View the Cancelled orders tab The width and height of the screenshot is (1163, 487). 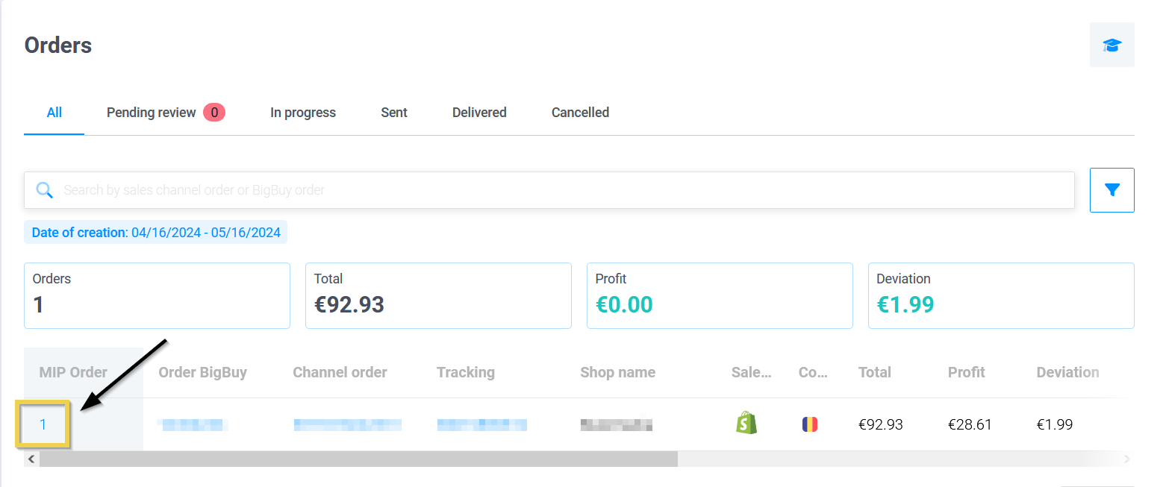coord(580,113)
